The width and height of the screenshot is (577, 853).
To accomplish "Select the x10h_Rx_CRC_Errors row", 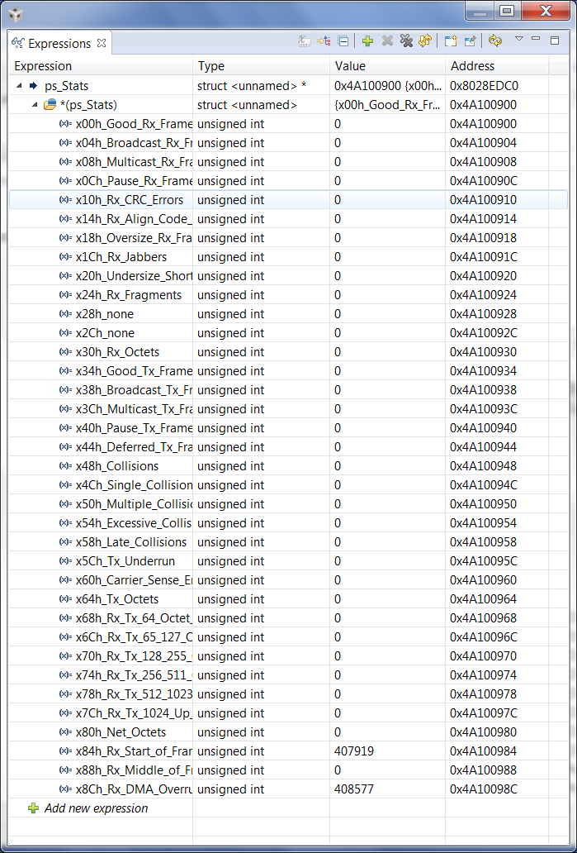I will tap(288, 200).
